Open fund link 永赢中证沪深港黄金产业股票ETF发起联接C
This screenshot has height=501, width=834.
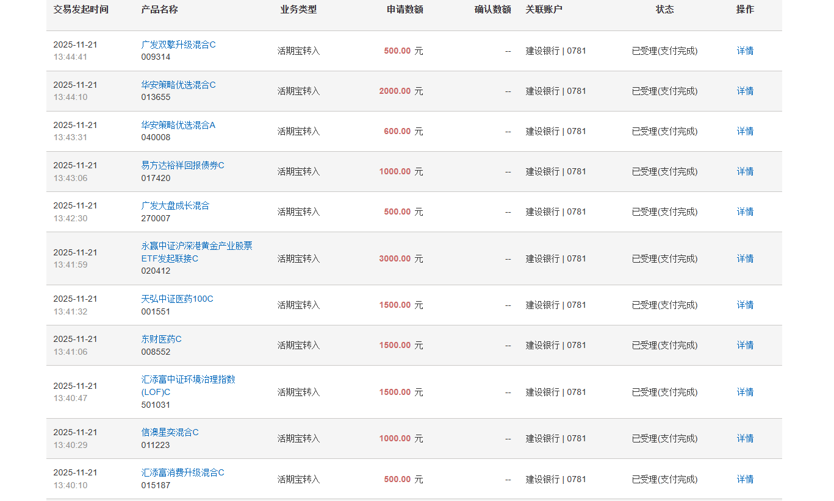click(196, 252)
